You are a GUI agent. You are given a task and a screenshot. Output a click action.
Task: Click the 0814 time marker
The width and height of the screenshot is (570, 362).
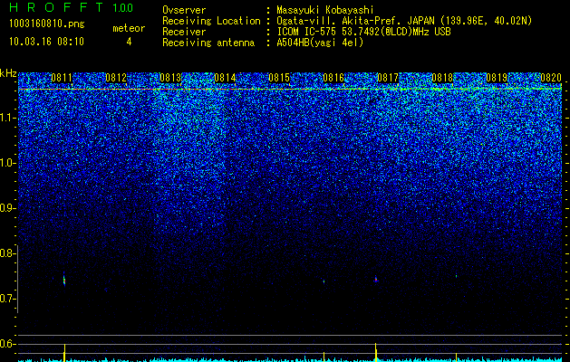[x=225, y=78]
